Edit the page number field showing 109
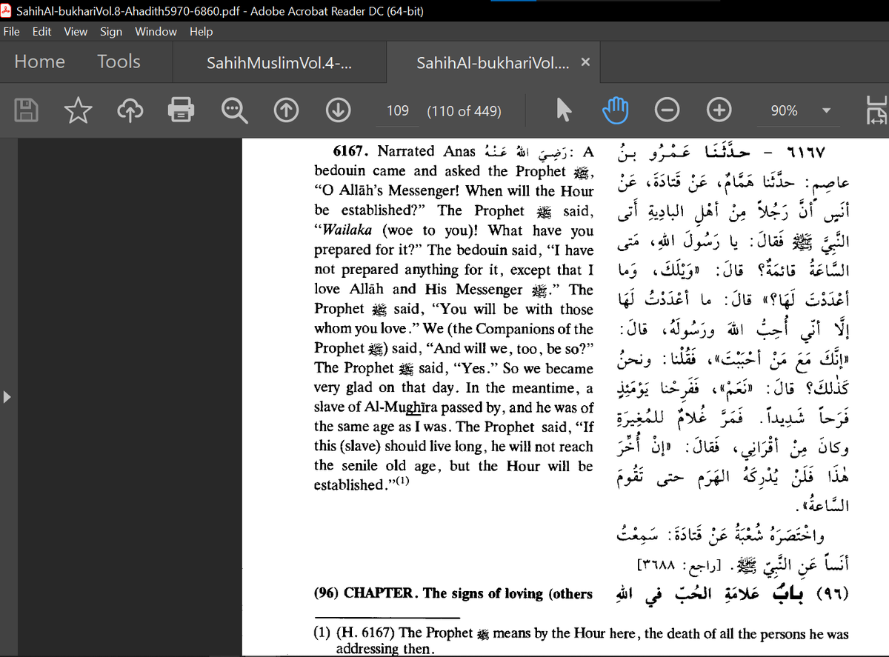Viewport: 889px width, 657px height. (x=398, y=110)
